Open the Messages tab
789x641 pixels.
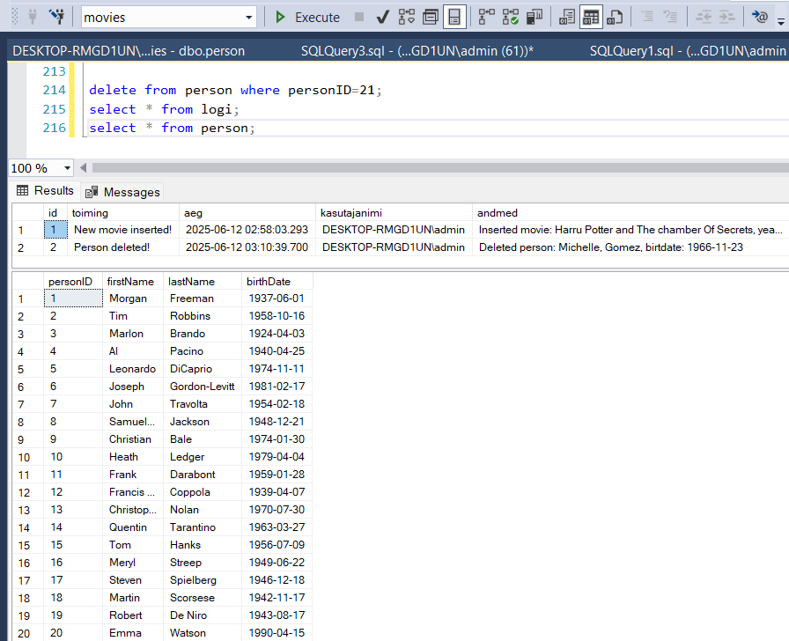(x=122, y=192)
